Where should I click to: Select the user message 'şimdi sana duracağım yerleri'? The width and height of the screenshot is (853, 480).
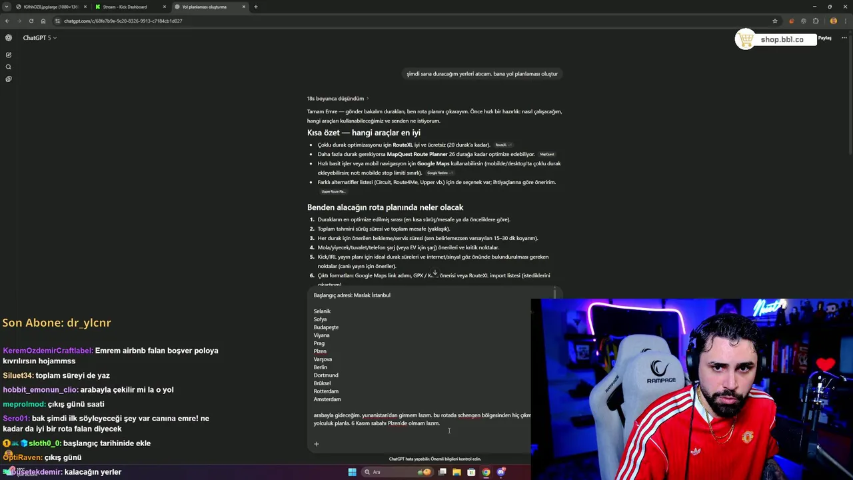pos(482,74)
